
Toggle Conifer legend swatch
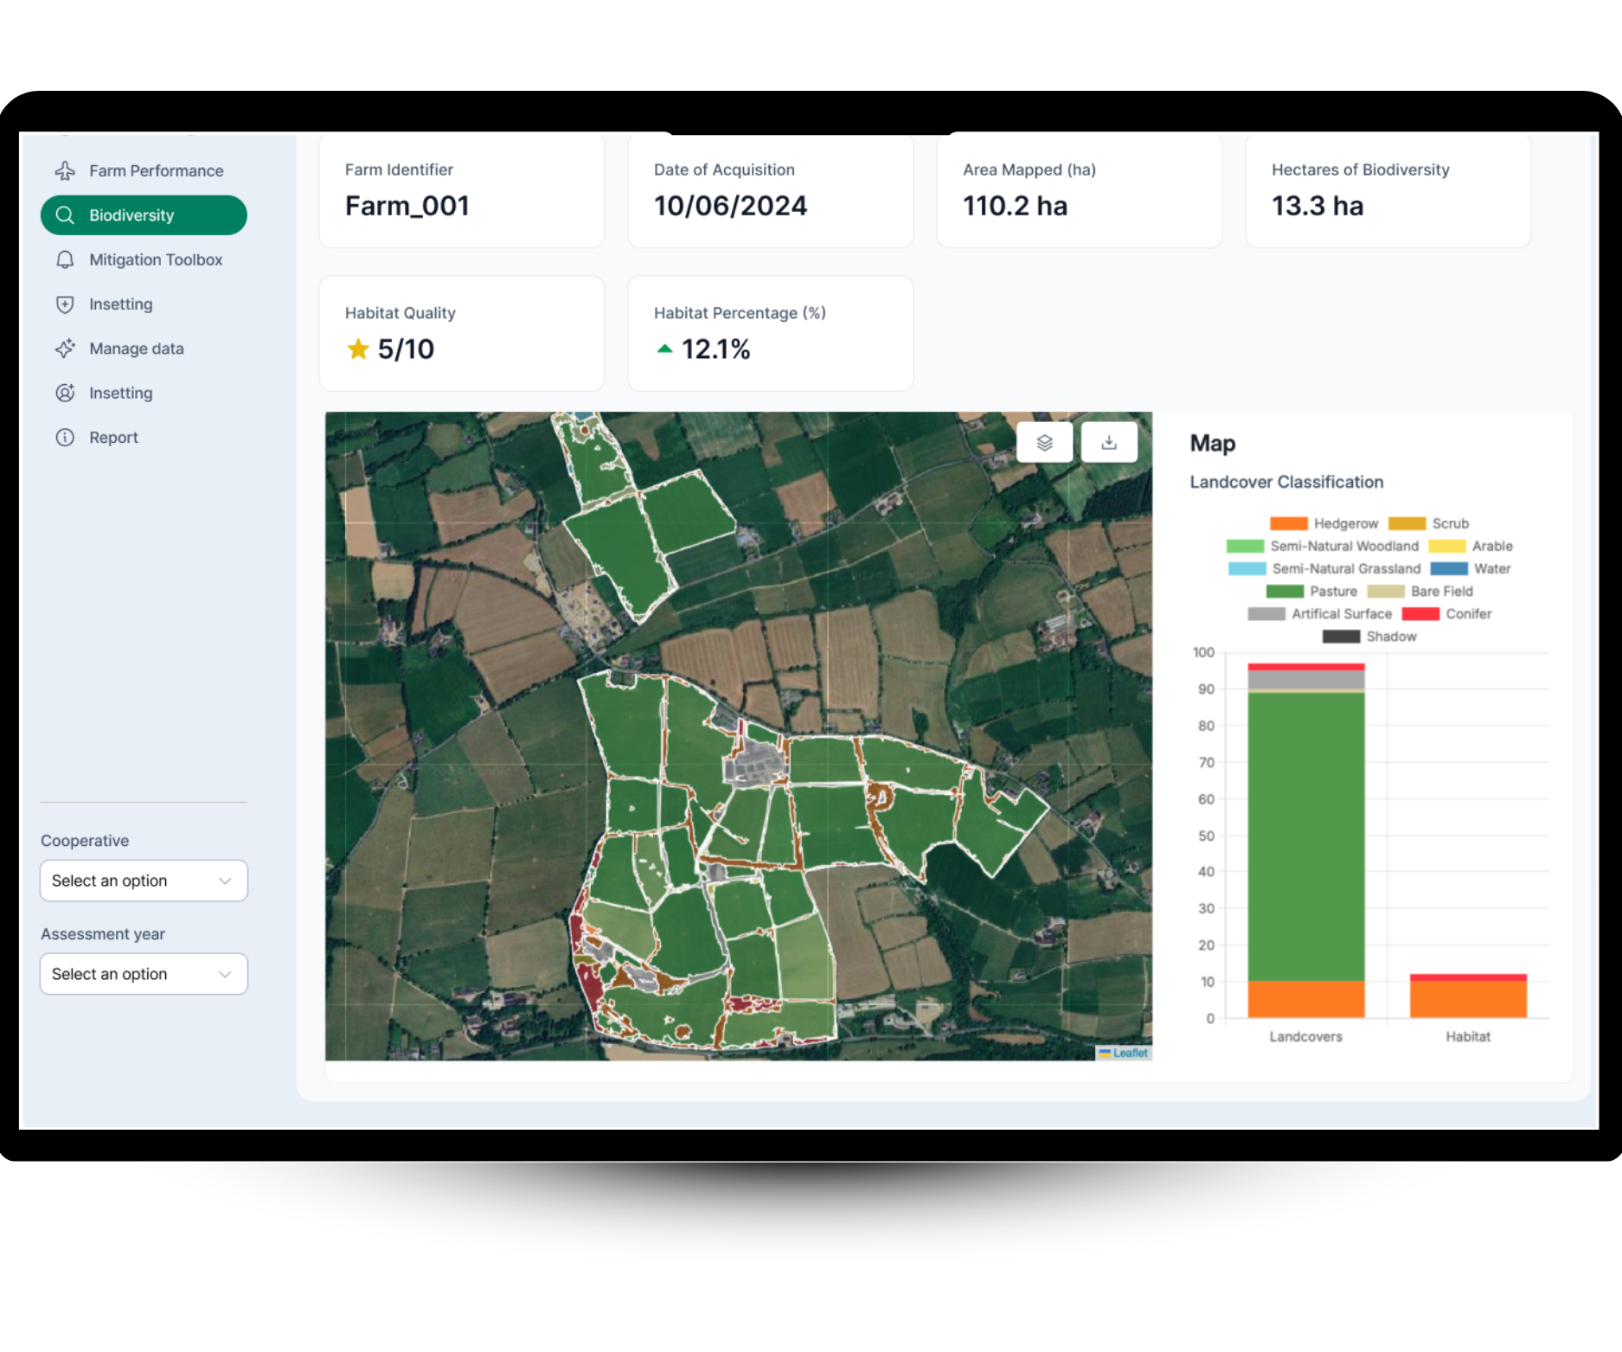[1420, 613]
